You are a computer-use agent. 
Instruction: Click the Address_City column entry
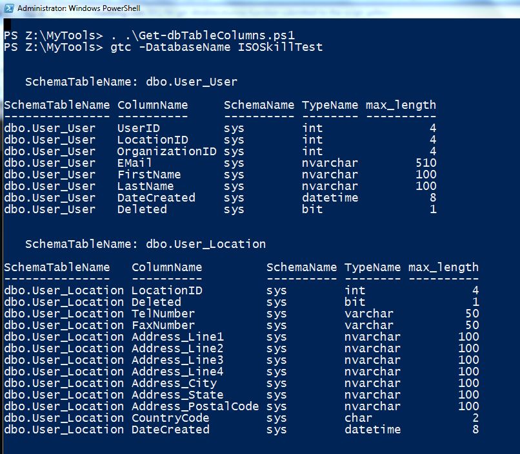174,383
